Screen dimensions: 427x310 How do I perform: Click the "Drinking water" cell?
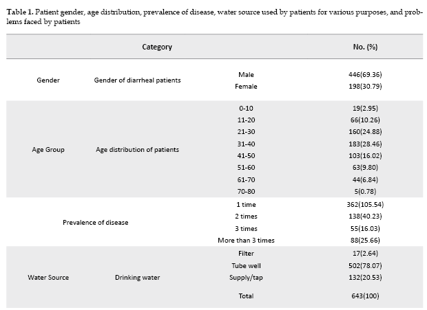(x=137, y=278)
